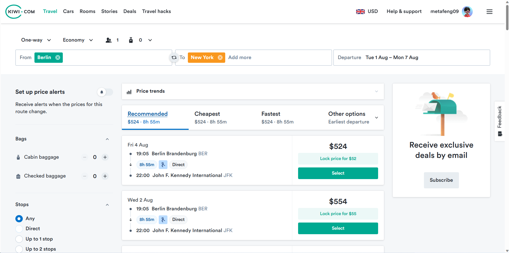Click seat icon on Fri 4 Aug flight
This screenshot has width=509, height=253.
tap(163, 165)
